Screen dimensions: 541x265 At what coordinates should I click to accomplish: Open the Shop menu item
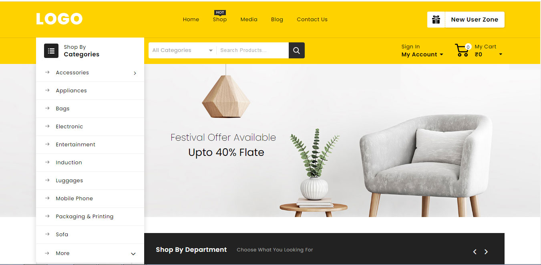[220, 19]
